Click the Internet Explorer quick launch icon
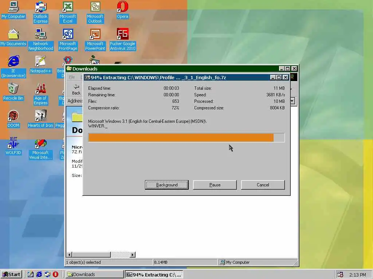The height and width of the screenshot is (279, 373). (x=39, y=274)
